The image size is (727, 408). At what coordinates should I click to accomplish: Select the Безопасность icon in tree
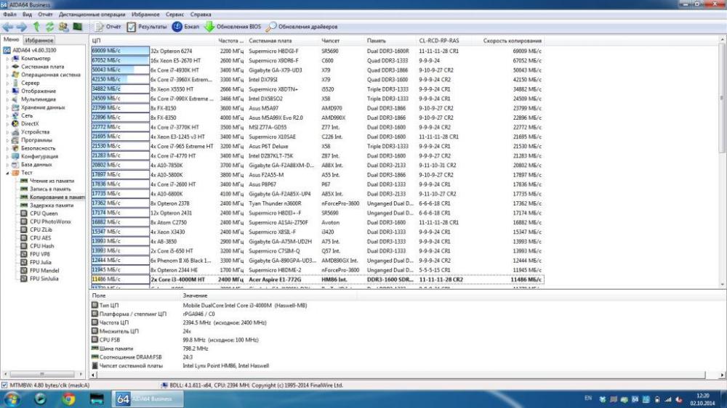[15, 148]
